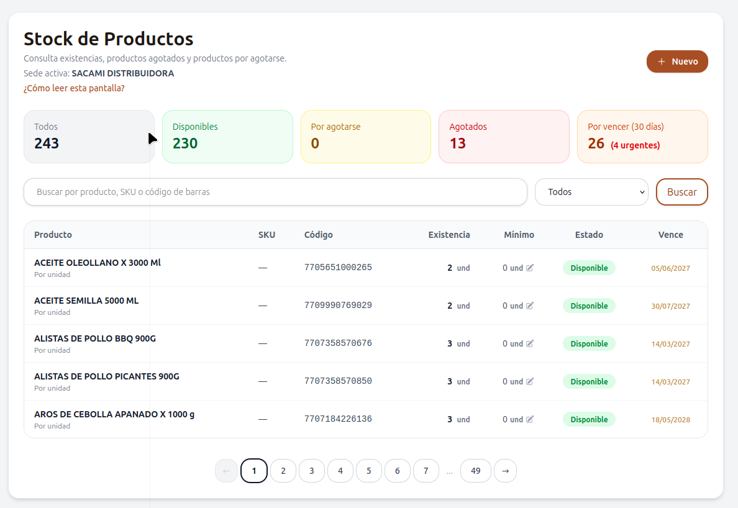Go to next page arrow
738x508 pixels.
point(505,471)
